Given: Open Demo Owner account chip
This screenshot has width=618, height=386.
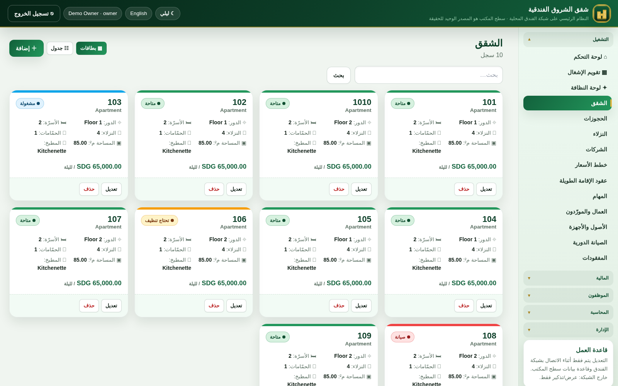Looking at the screenshot, I should click(93, 14).
